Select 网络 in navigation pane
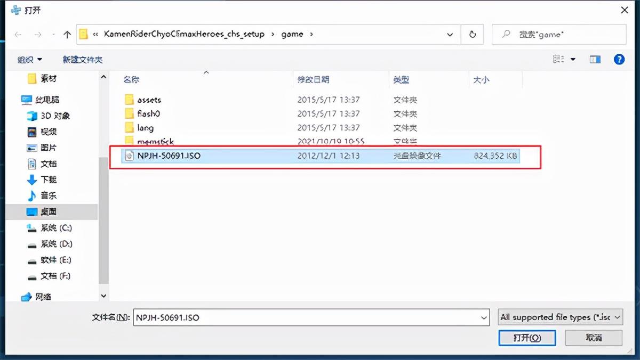This screenshot has height=360, width=640. click(36, 297)
